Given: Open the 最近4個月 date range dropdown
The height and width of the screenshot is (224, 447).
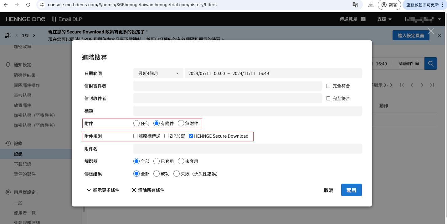Looking at the screenshot, I should [158, 74].
